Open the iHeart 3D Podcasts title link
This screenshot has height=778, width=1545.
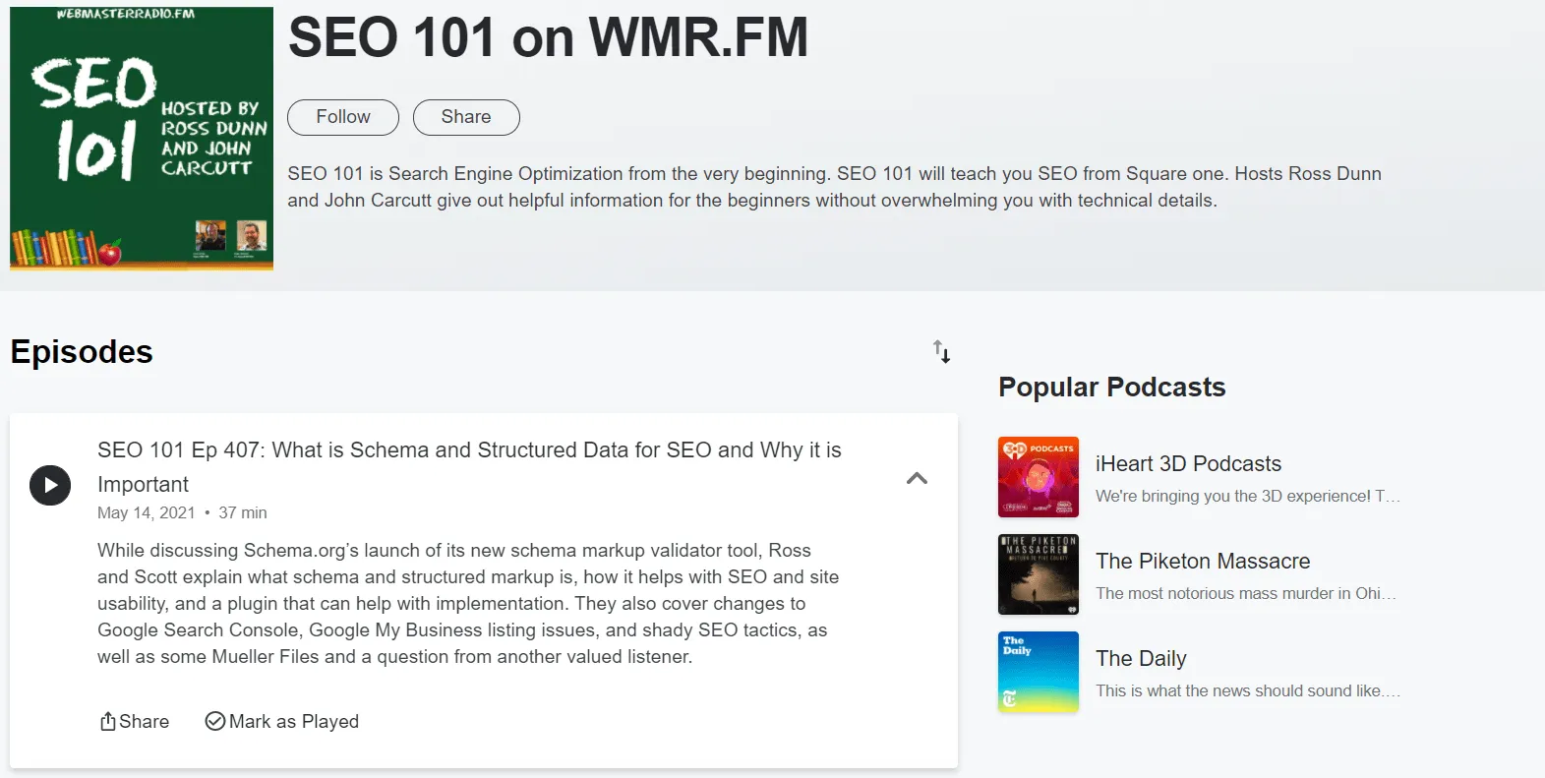coord(1188,464)
